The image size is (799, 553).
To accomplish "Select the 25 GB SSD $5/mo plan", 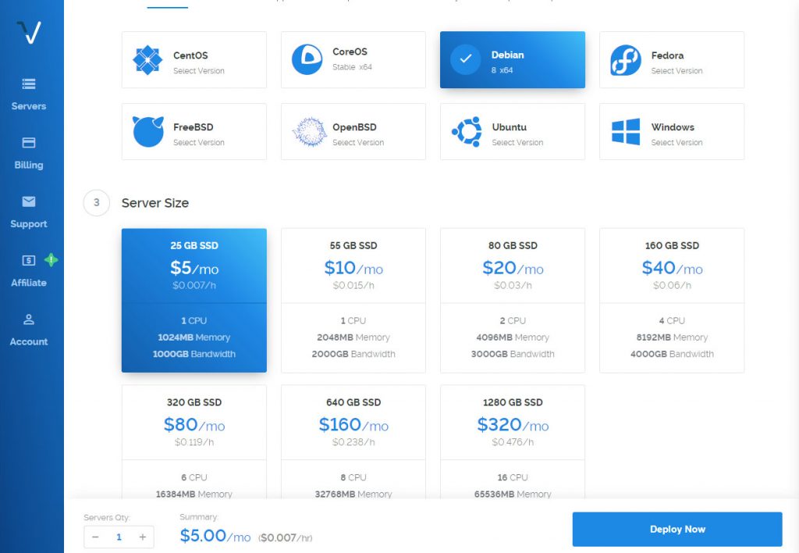I will 194,301.
